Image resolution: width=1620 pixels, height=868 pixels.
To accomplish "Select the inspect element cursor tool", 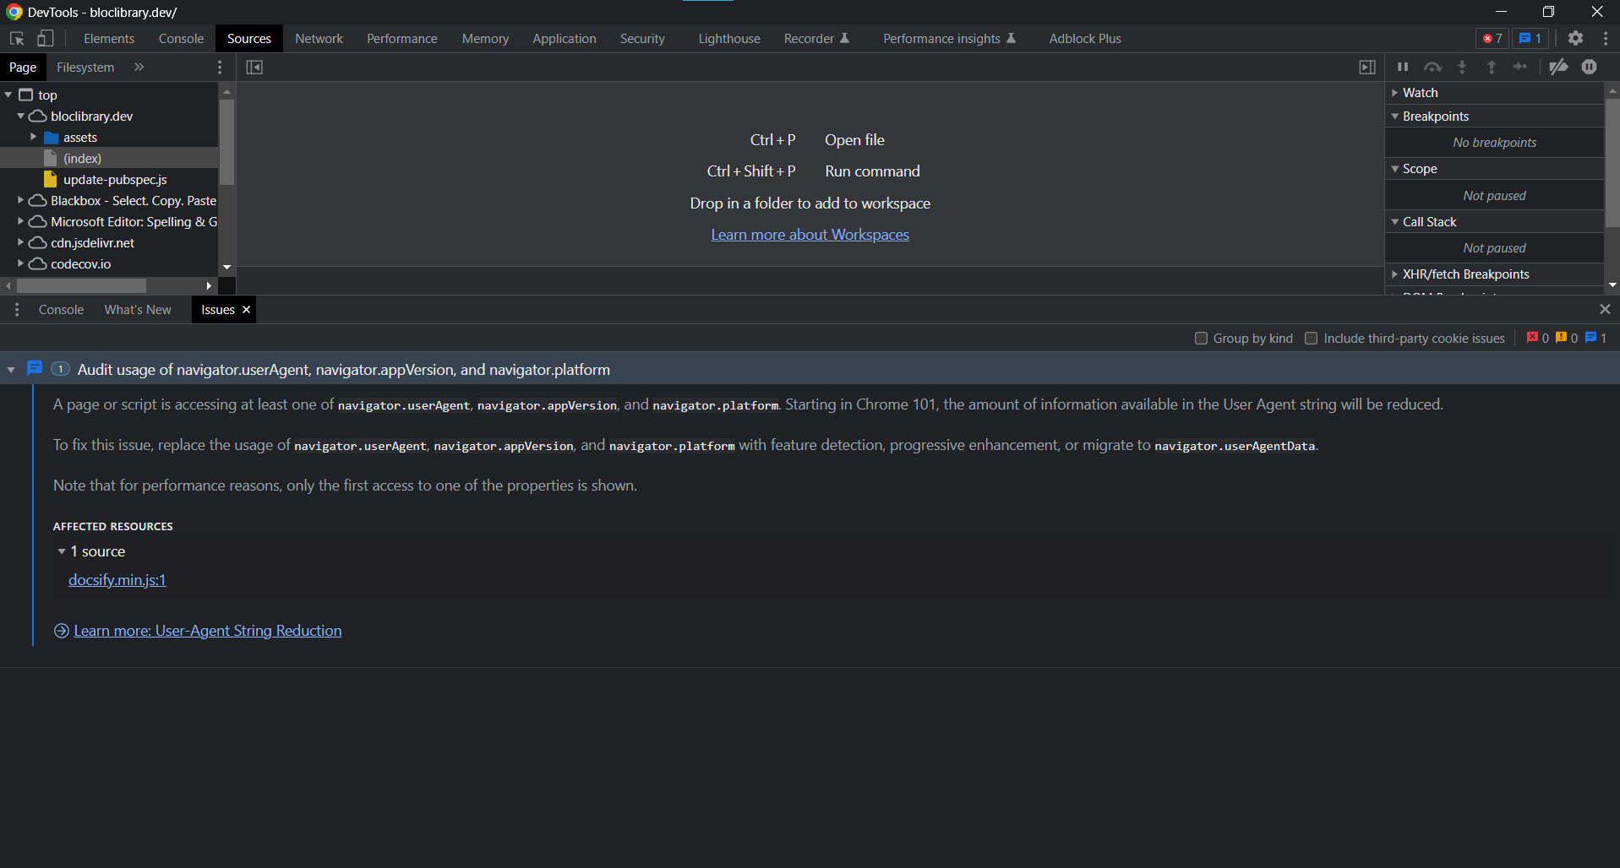I will (15, 38).
